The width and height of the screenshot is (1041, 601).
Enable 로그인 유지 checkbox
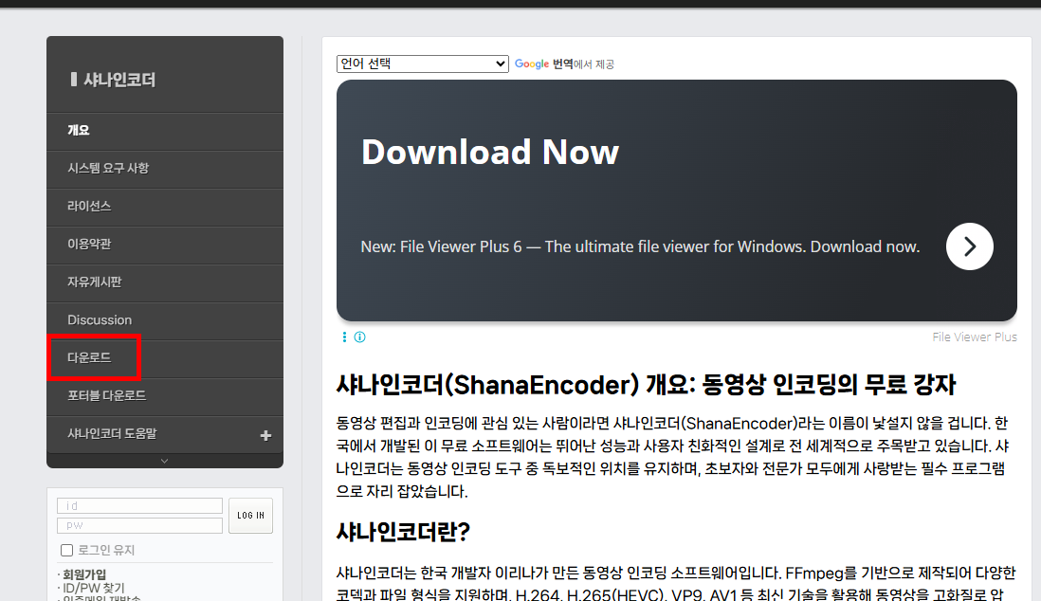click(x=66, y=550)
